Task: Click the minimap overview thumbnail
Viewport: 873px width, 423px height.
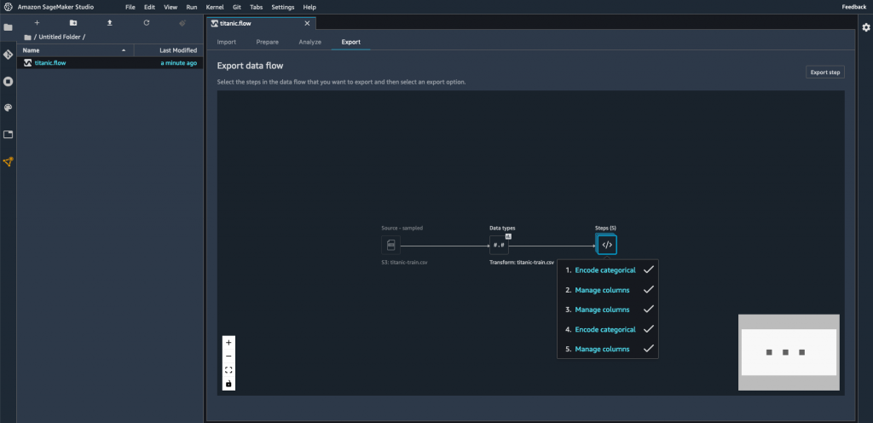Action: coord(789,352)
